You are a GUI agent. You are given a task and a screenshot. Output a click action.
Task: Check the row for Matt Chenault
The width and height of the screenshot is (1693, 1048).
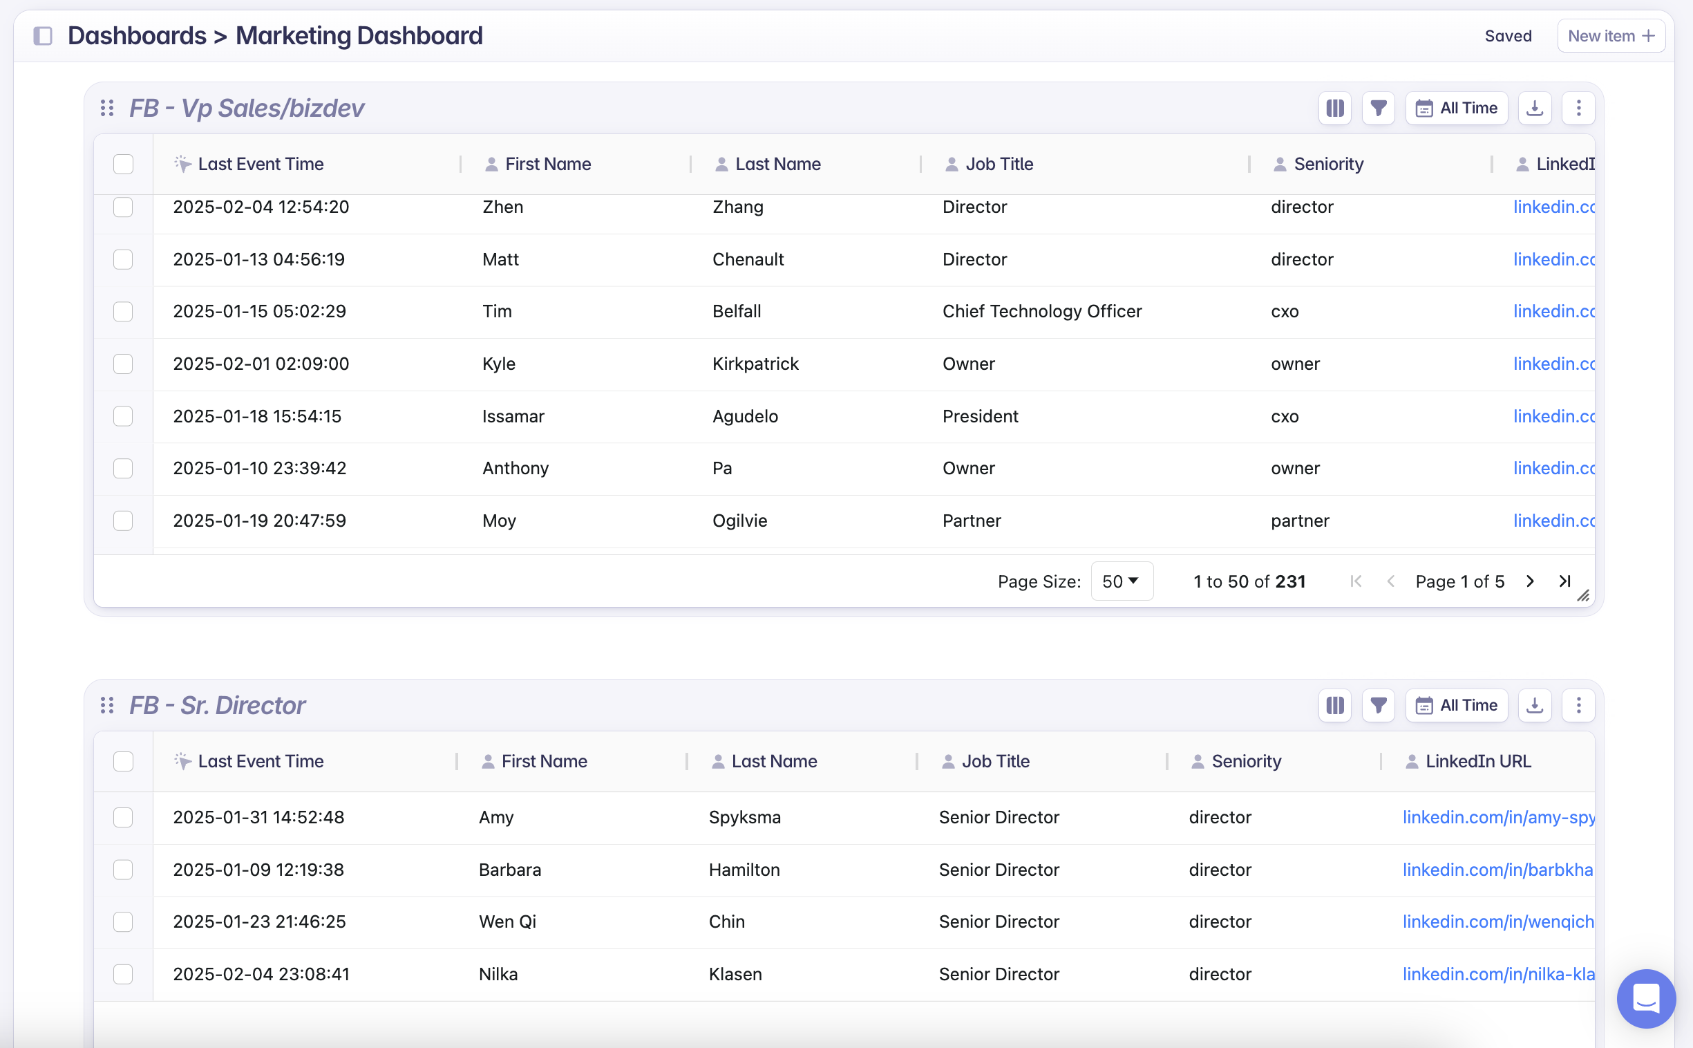pos(123,259)
